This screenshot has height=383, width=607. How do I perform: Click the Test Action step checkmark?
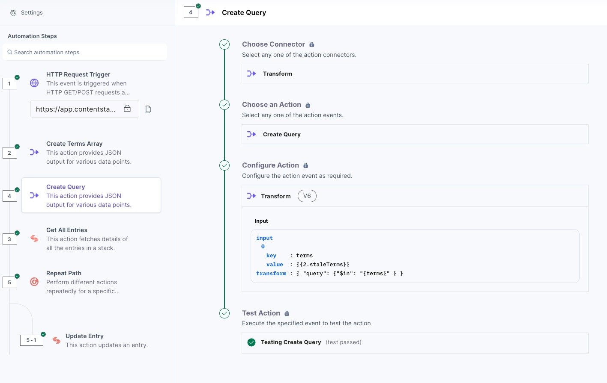[224, 313]
